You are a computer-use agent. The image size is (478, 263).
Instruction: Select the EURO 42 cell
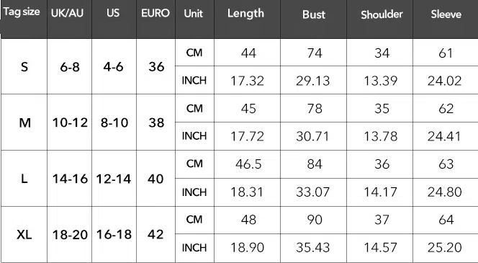click(x=155, y=235)
